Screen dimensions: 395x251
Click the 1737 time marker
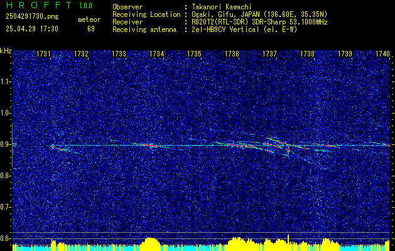(x=270, y=54)
